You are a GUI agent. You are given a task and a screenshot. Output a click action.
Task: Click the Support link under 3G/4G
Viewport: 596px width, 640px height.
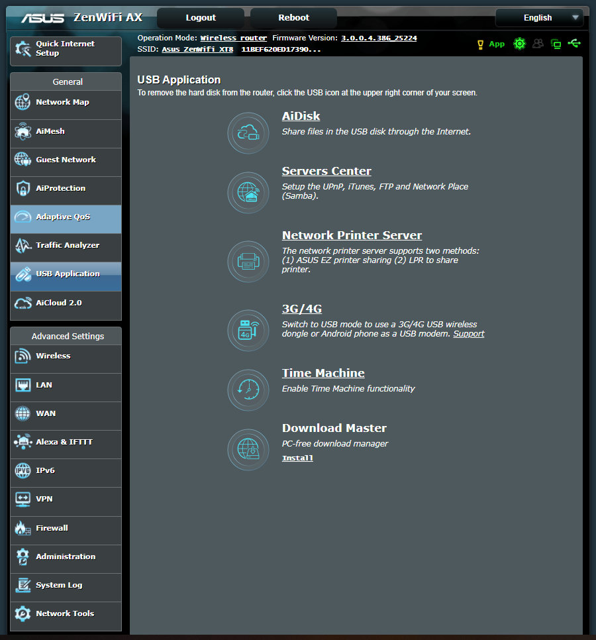(x=469, y=334)
